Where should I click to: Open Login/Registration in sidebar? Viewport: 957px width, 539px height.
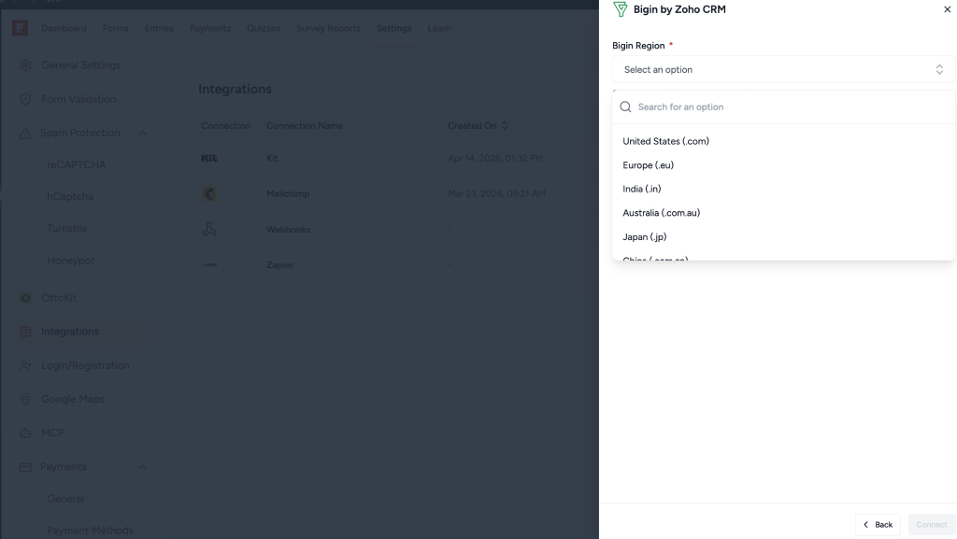(85, 365)
